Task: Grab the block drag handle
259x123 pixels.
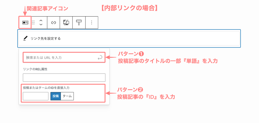Action: tap(33, 23)
